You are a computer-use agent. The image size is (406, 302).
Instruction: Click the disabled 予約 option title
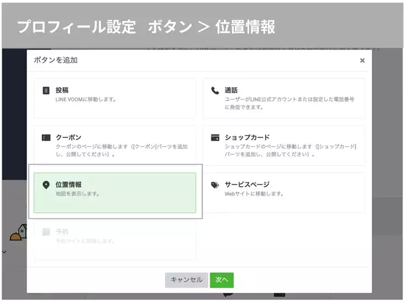[x=61, y=232]
